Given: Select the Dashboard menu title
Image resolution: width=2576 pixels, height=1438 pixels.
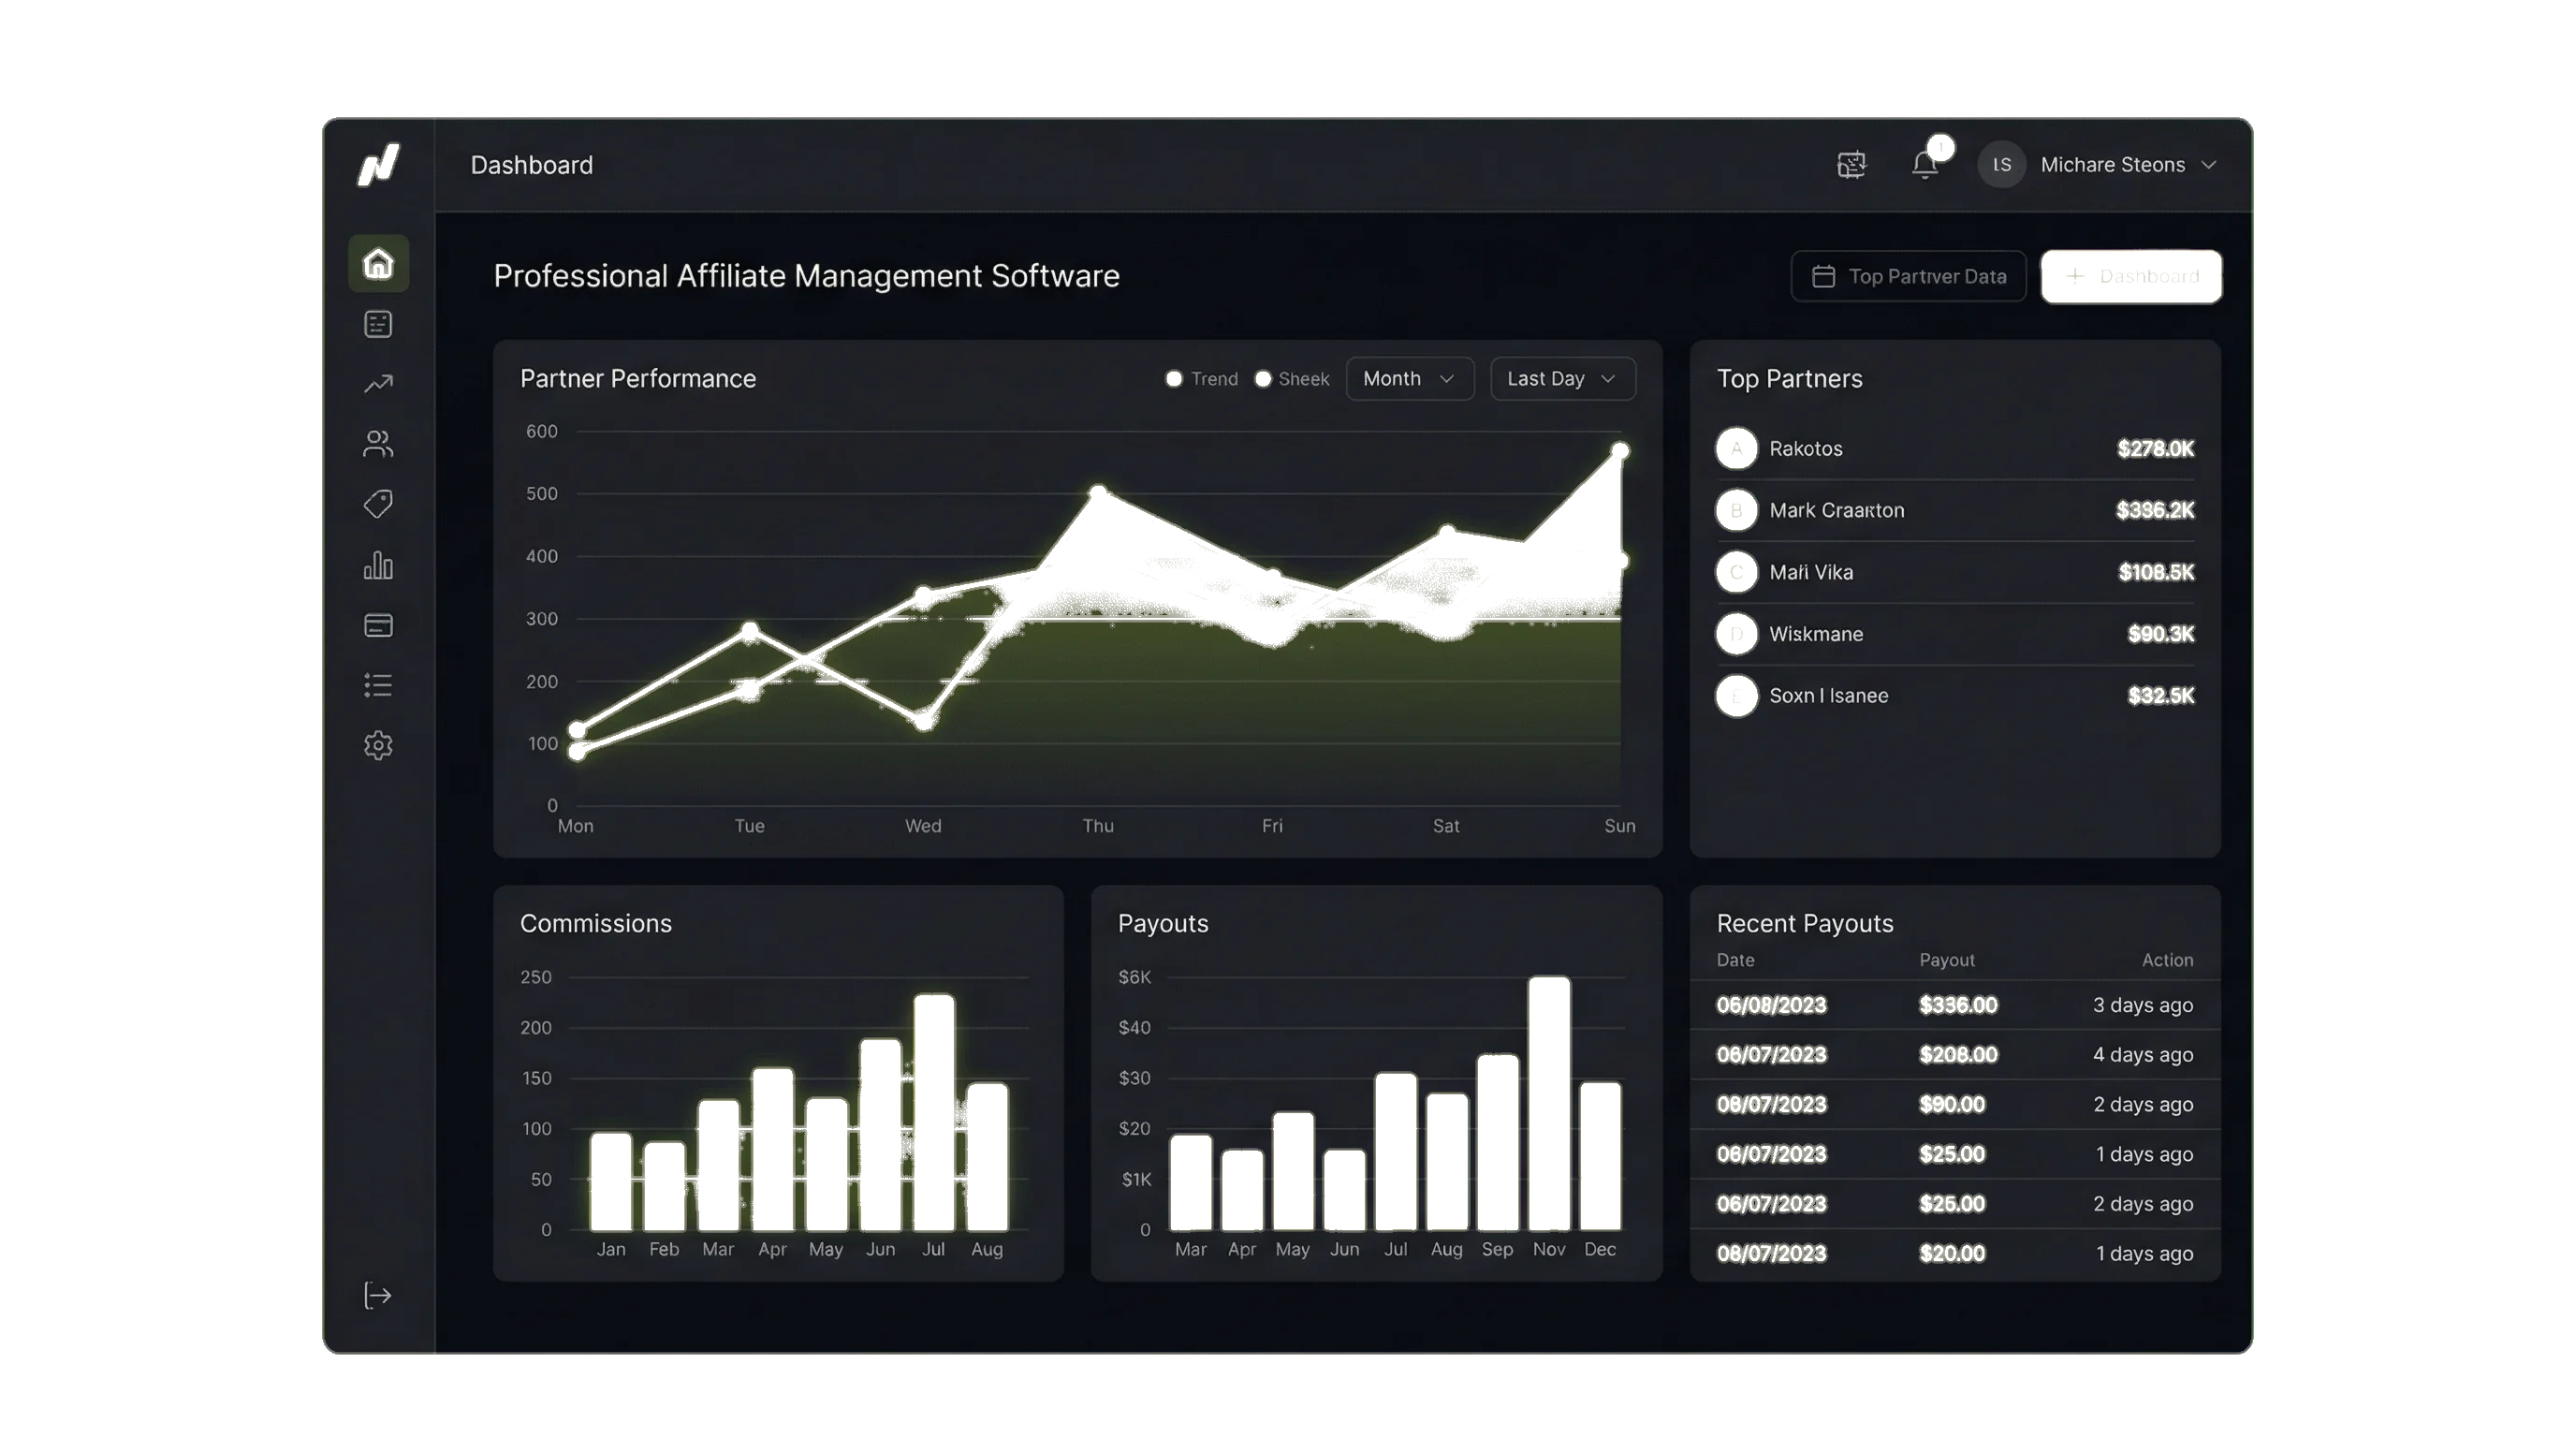Looking at the screenshot, I should tap(532, 164).
